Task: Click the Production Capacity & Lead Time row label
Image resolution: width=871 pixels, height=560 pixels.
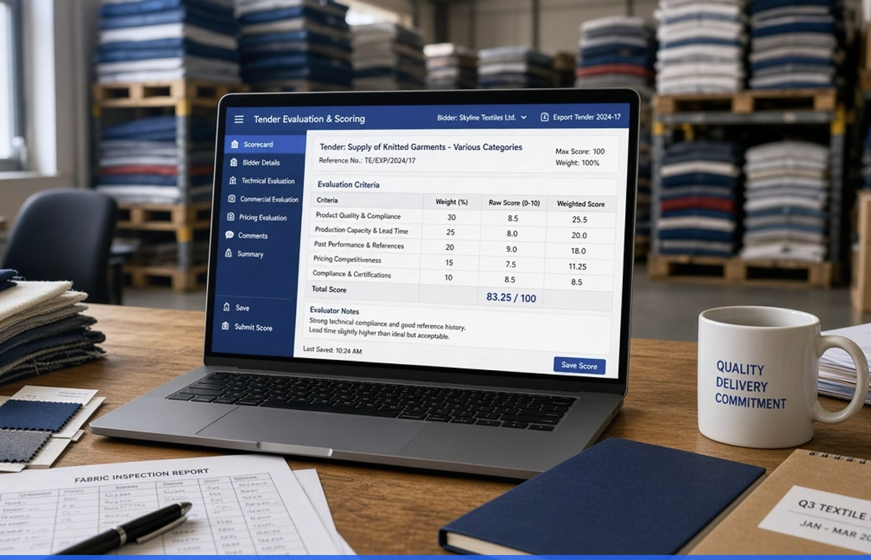Action: click(361, 230)
